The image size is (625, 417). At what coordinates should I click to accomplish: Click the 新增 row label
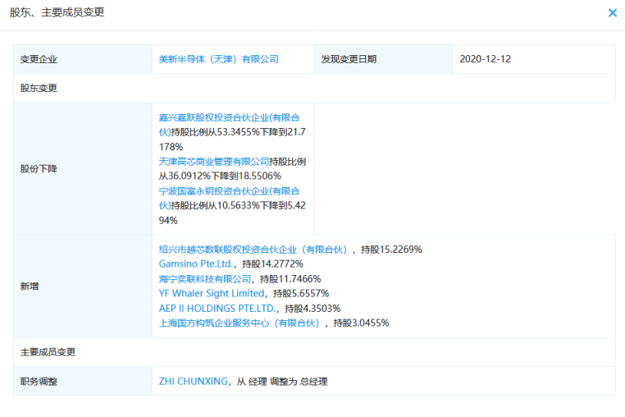30,286
